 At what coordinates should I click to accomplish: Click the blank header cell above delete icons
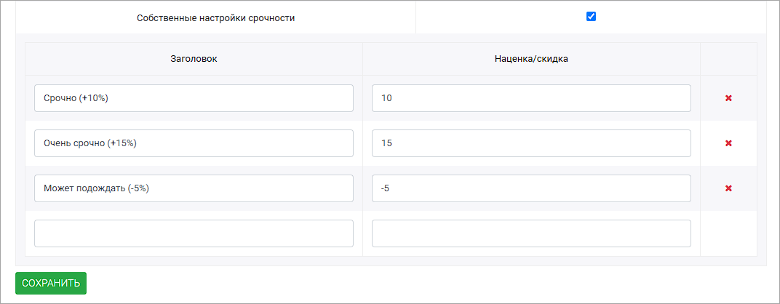(x=729, y=59)
